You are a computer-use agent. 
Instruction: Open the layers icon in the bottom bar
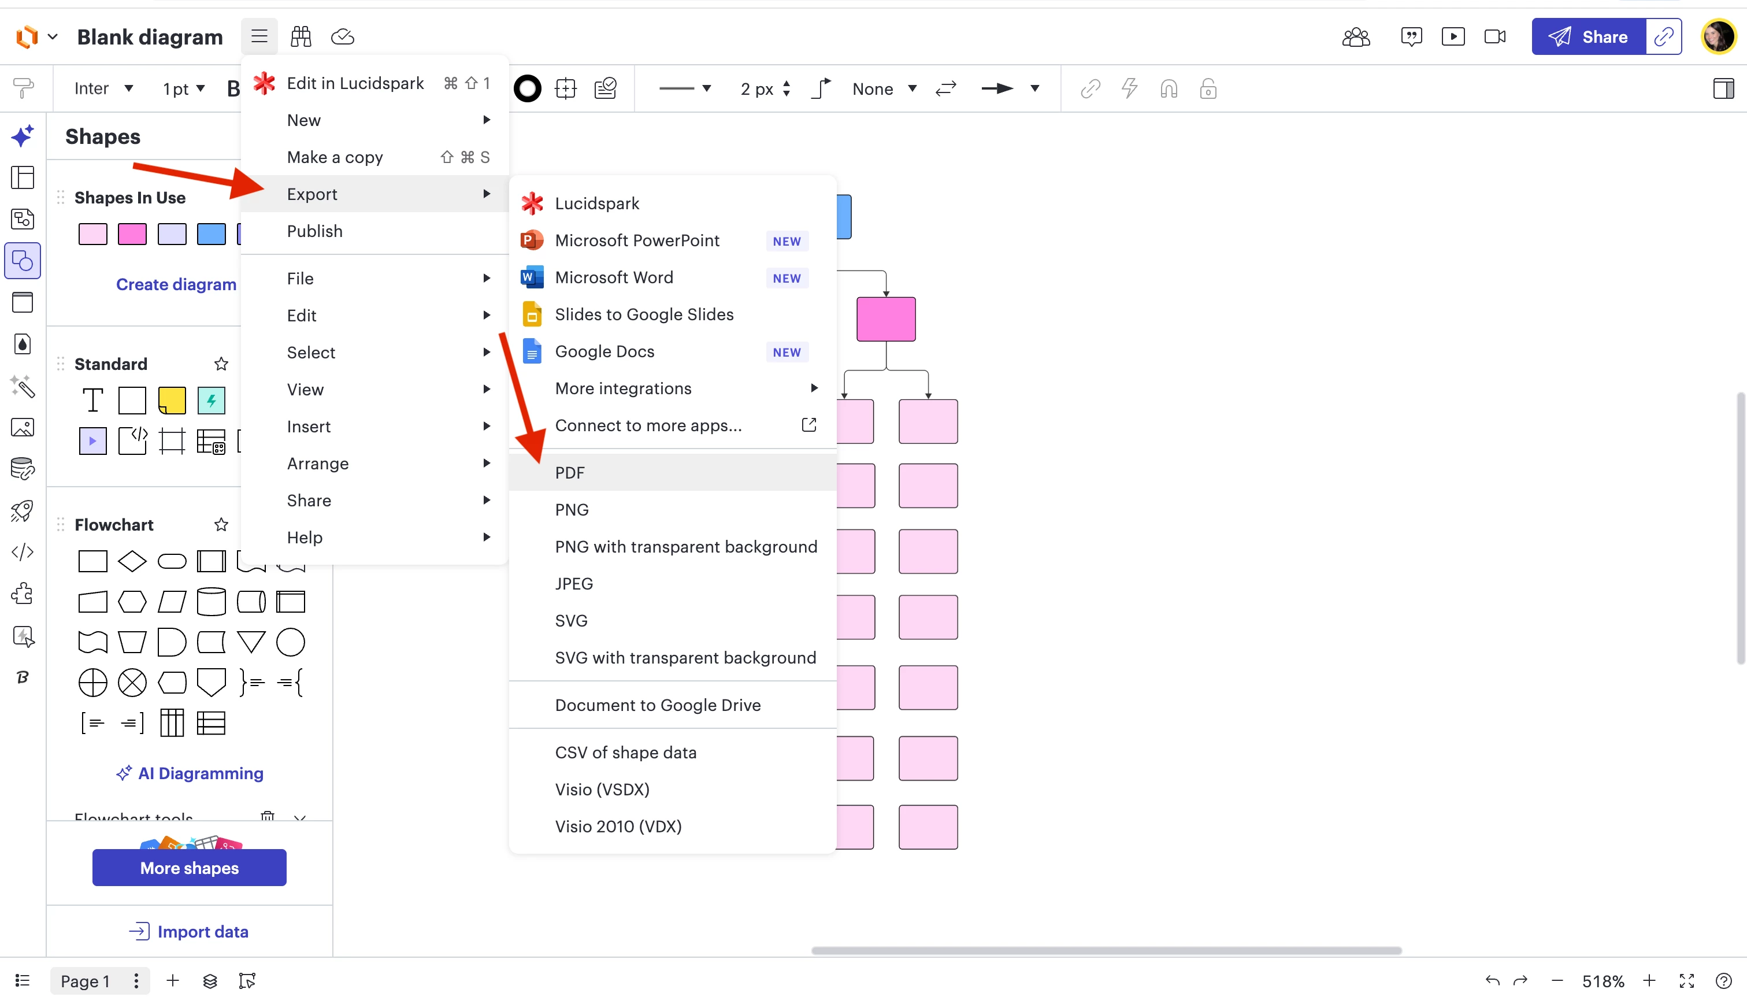coord(210,980)
